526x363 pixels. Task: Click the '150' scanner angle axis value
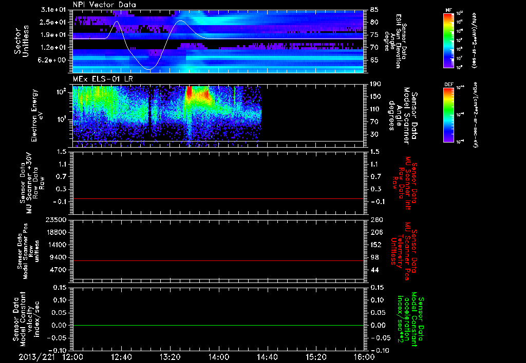(375, 96)
